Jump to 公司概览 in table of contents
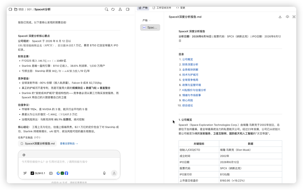The image size is (303, 190). tap(187, 59)
